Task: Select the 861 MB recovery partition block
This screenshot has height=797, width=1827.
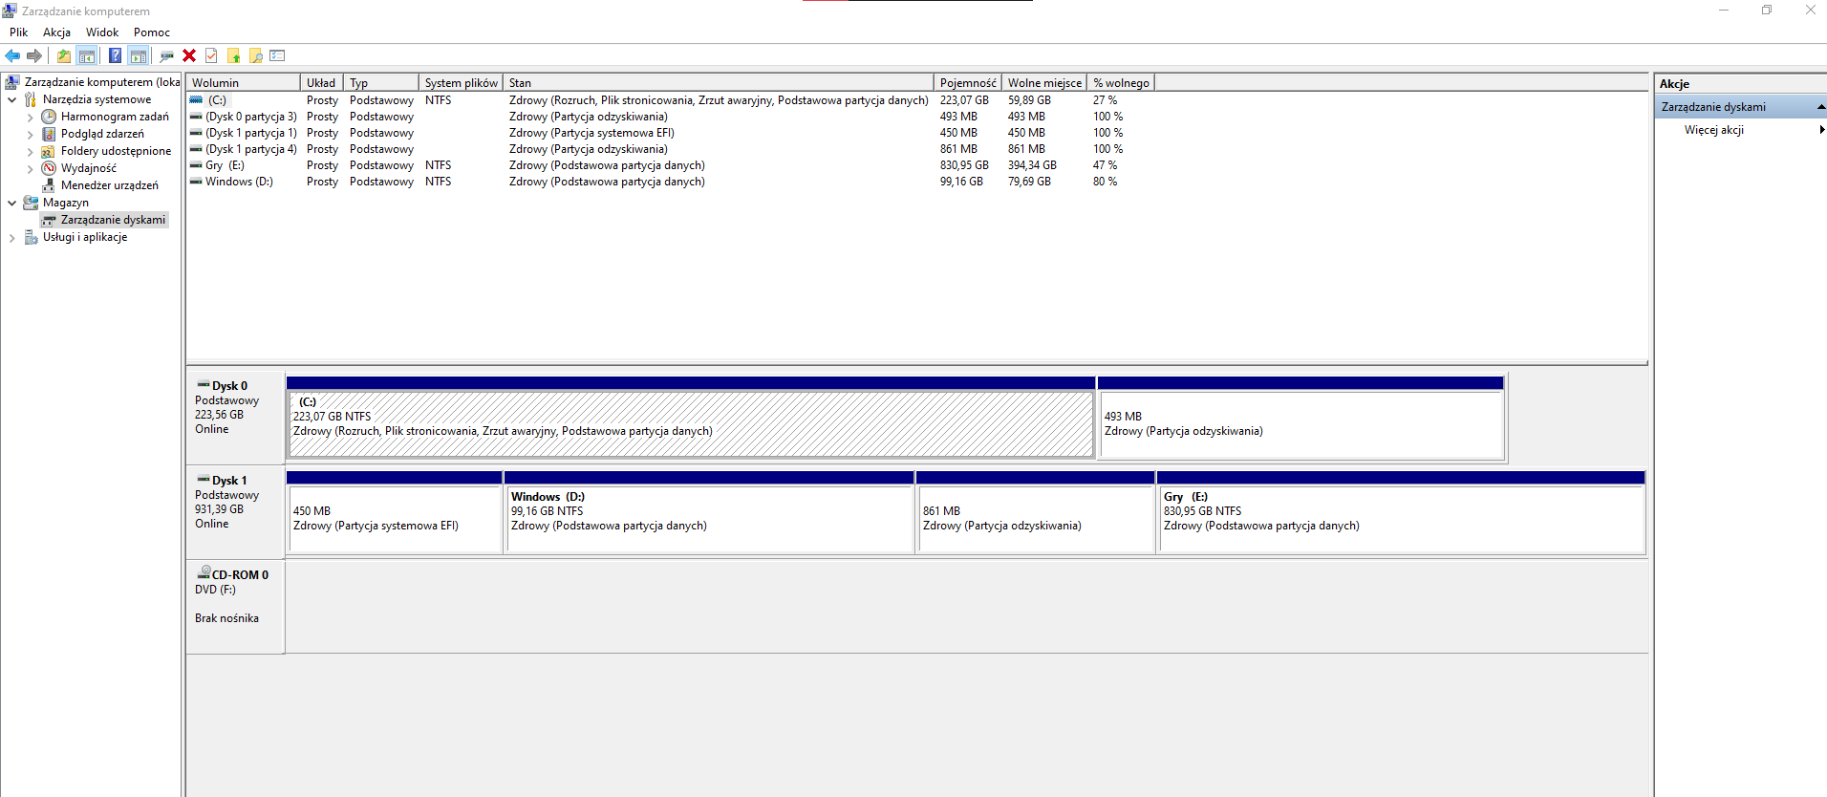Action: point(1035,512)
